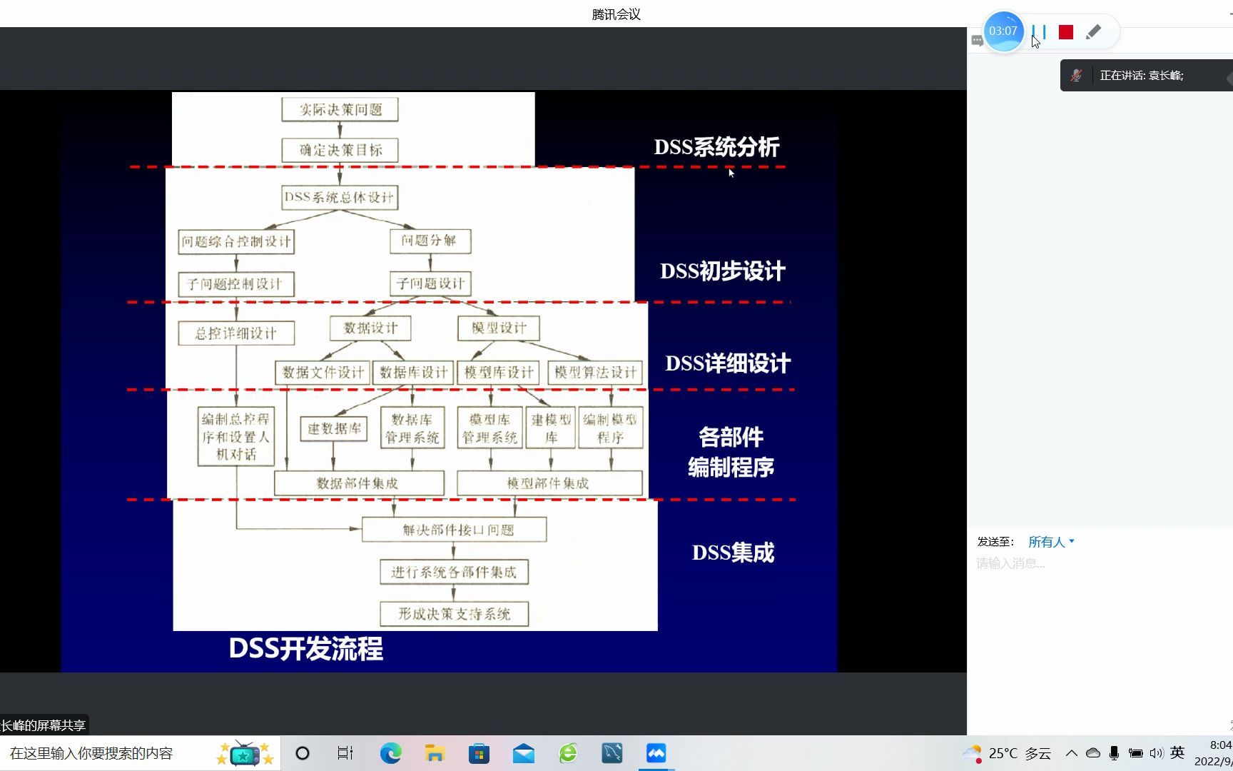This screenshot has width=1233, height=771.
Task: Switch input language indicator 英
Action: [x=1178, y=752]
